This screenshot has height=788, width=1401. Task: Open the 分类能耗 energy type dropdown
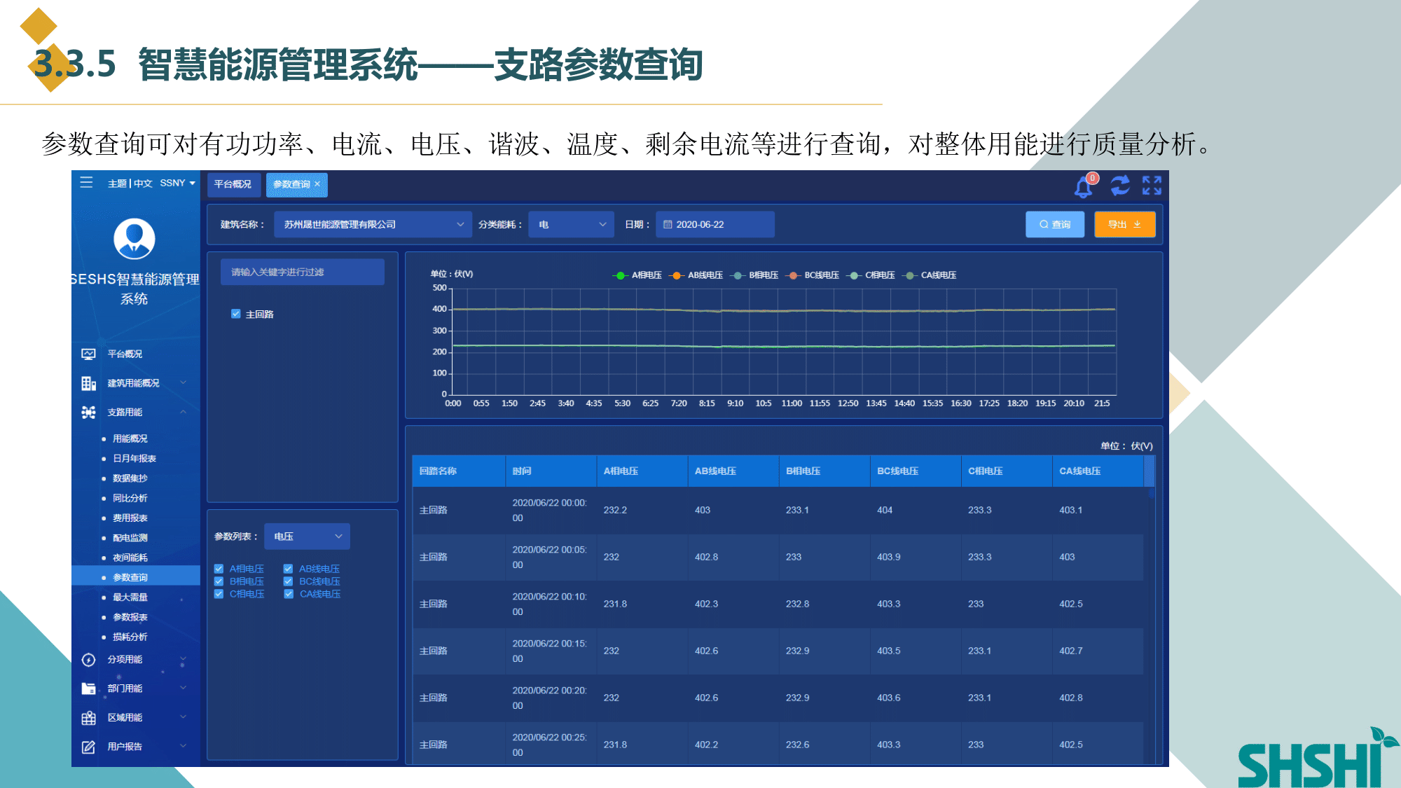(571, 225)
